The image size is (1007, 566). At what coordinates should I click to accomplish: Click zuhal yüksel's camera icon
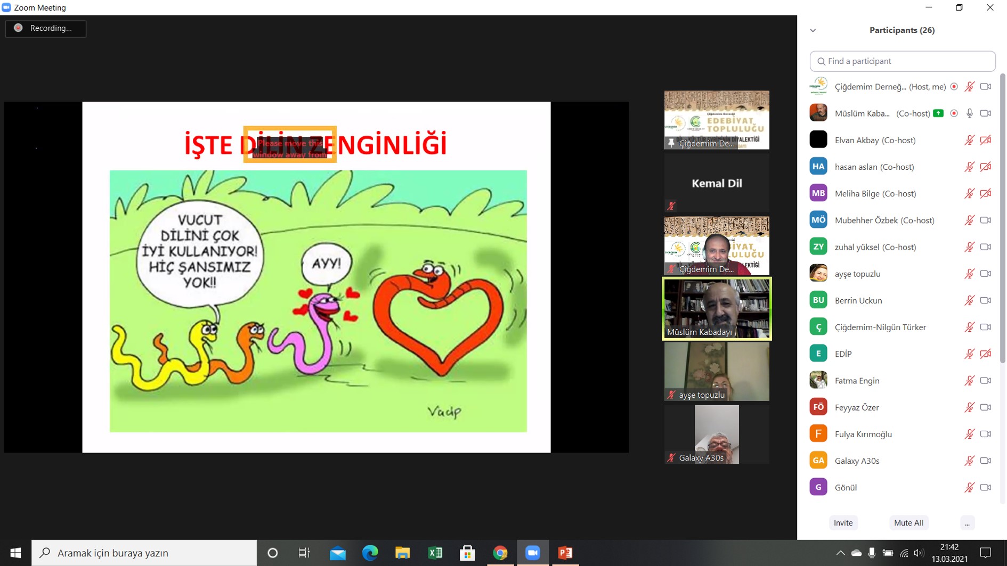(986, 247)
